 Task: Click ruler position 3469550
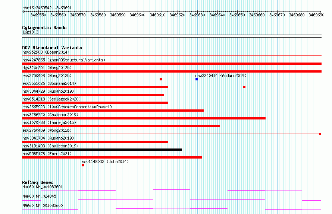pos(38,15)
